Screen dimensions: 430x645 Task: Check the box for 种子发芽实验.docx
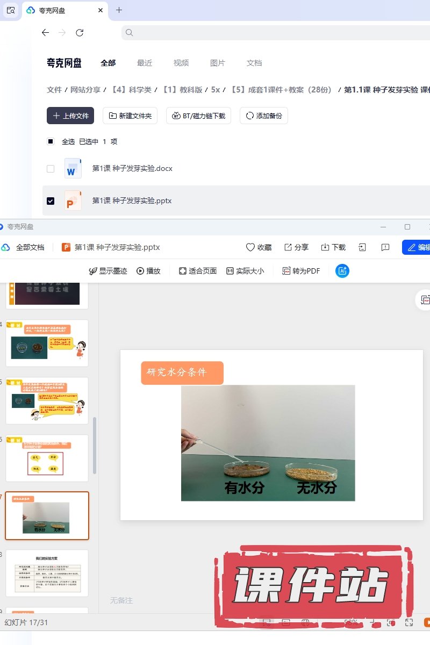pos(51,169)
